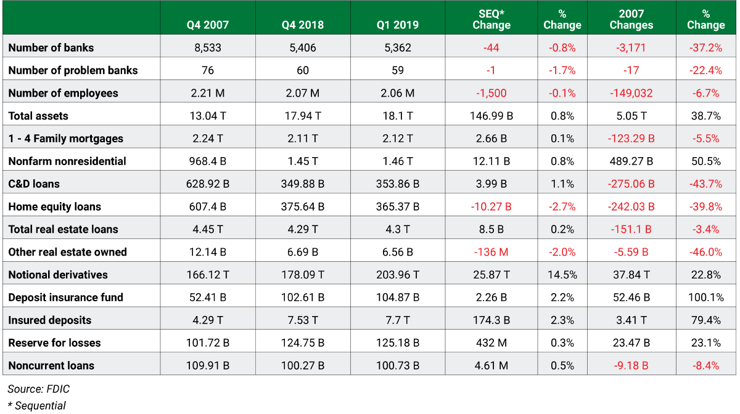
Task: Select the Home equity loans row label
Action: pos(54,206)
